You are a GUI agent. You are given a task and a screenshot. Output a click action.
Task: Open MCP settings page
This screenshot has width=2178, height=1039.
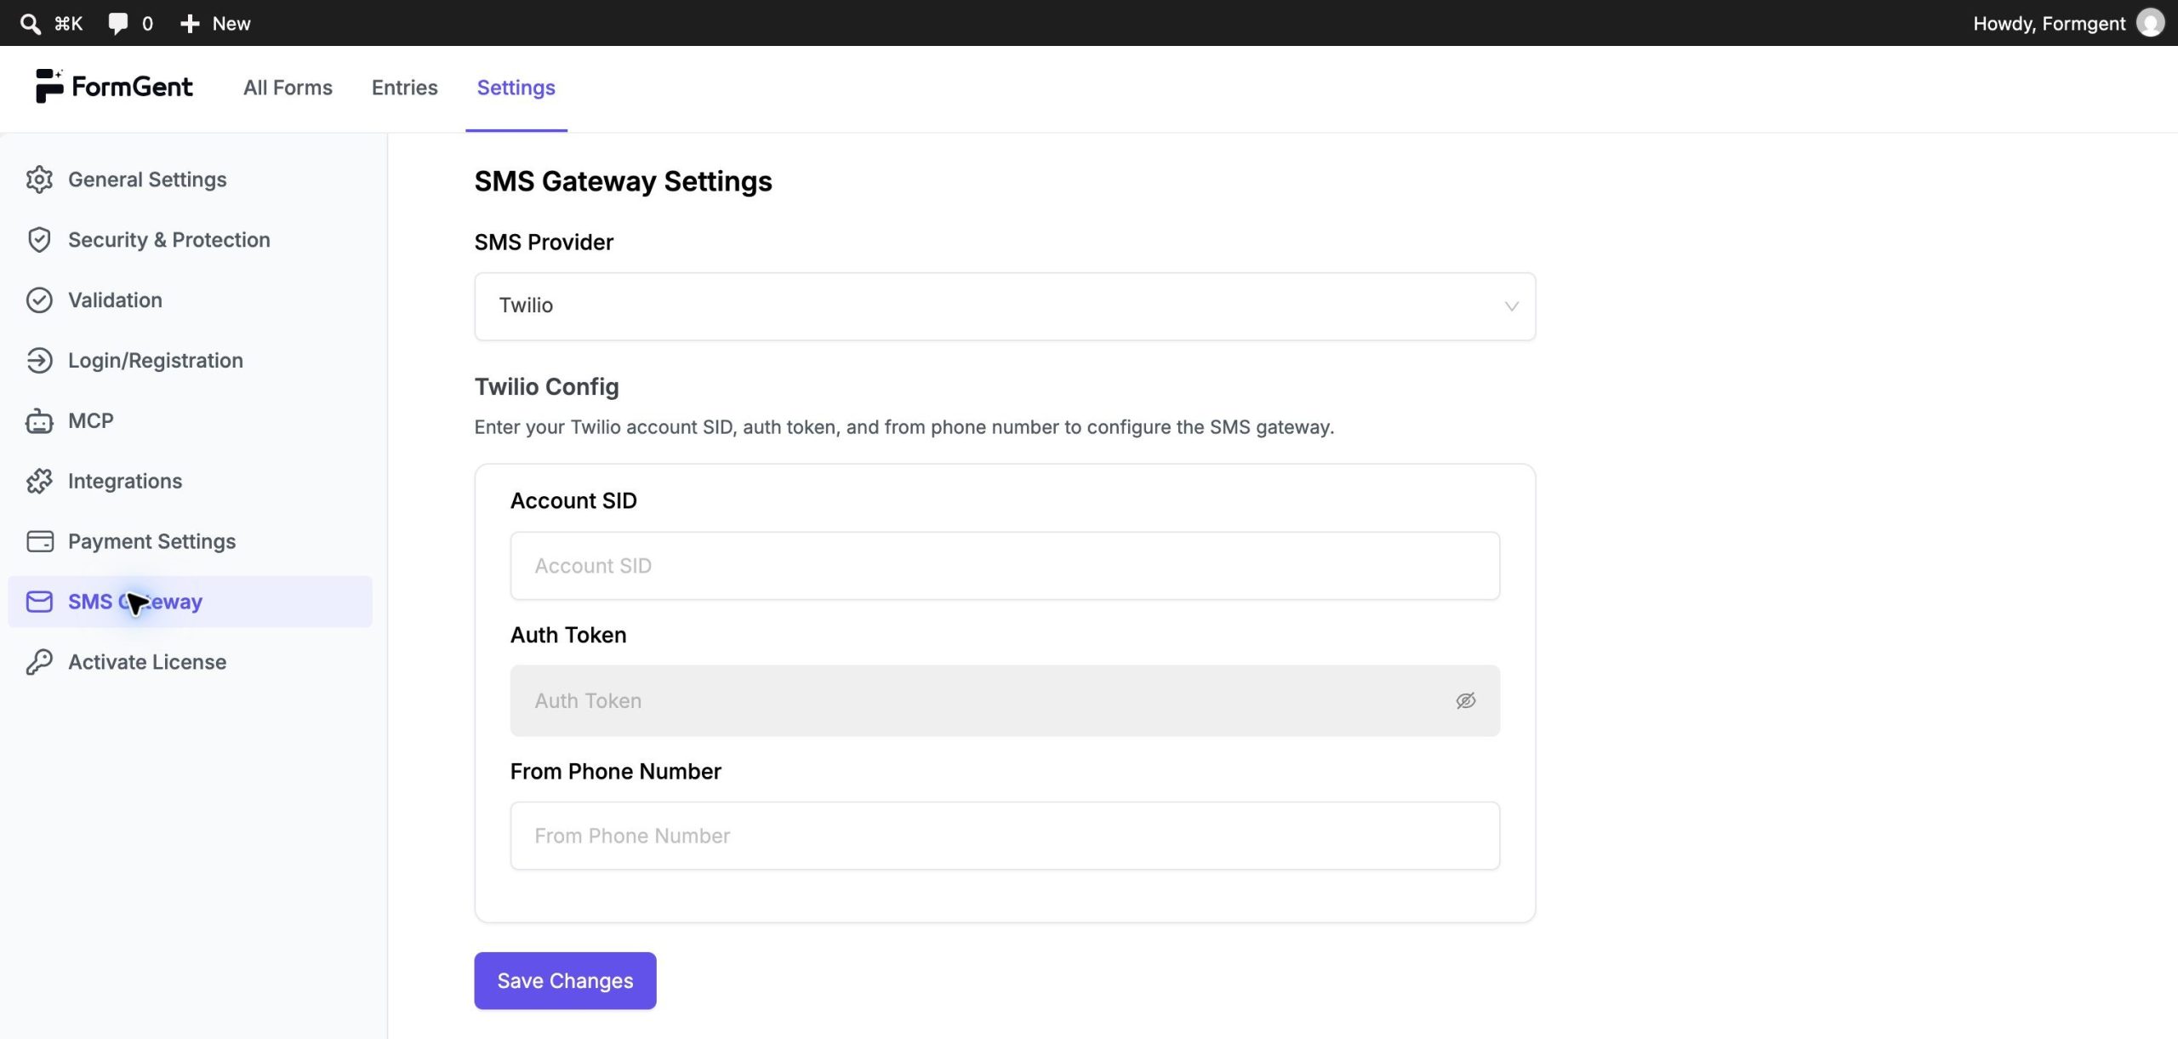coord(190,421)
